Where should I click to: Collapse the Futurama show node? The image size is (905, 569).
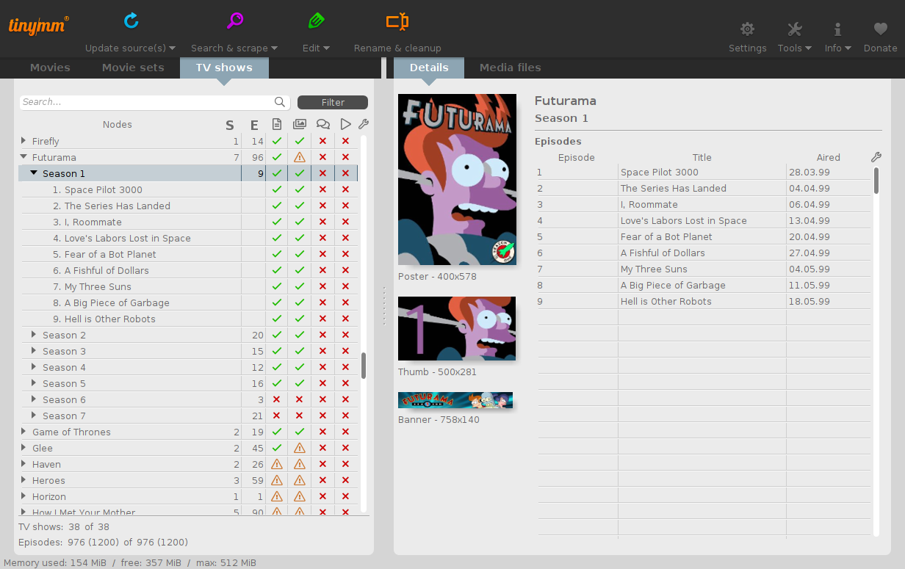point(24,157)
